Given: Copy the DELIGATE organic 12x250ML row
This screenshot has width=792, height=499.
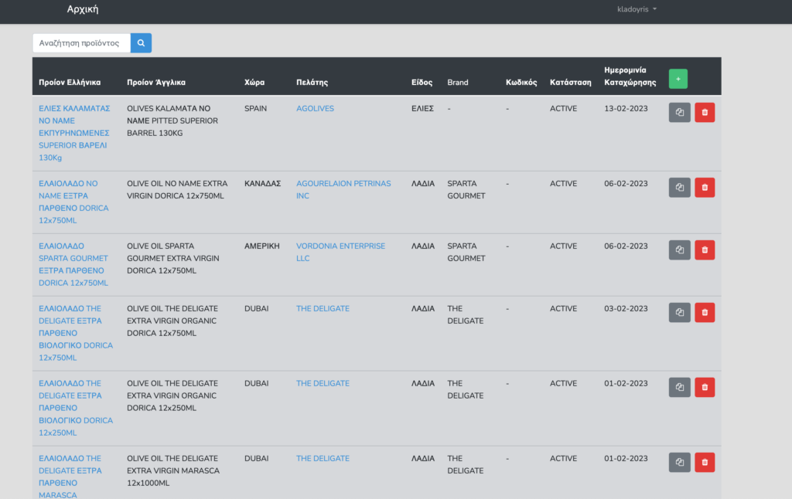Looking at the screenshot, I should (679, 387).
